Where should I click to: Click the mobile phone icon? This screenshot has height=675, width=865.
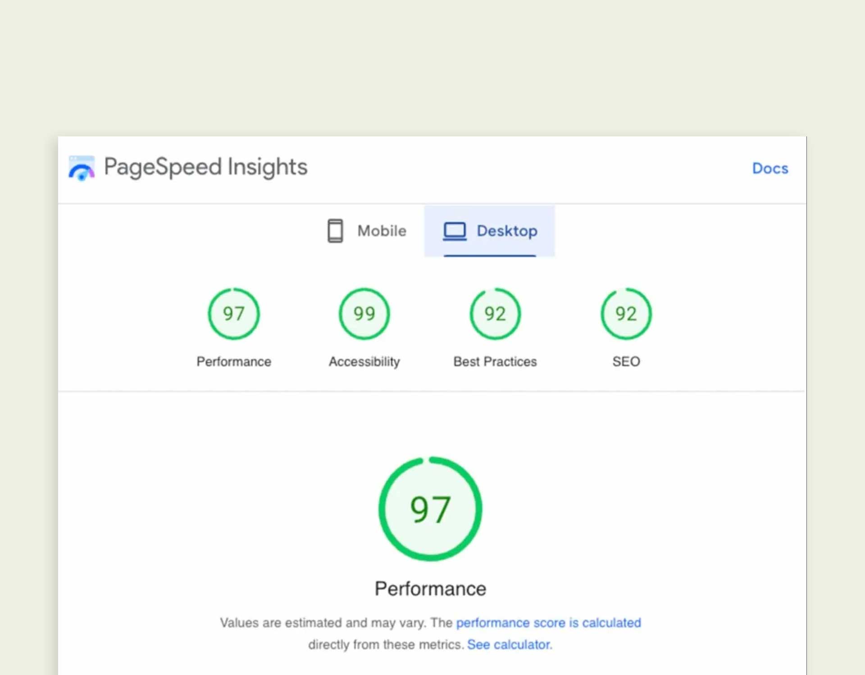point(335,231)
